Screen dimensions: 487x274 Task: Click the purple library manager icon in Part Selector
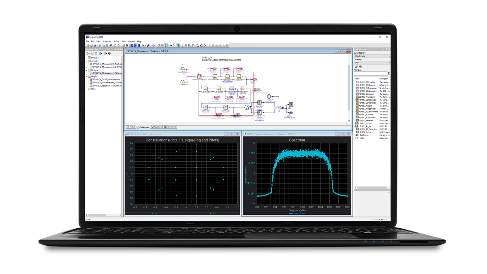360,66
